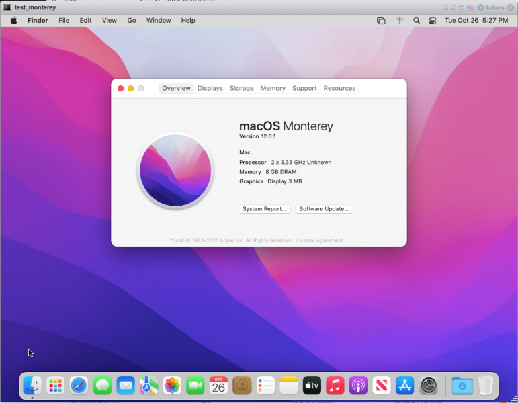Open Safari from the dock
Image resolution: width=518 pixels, height=403 pixels.
coord(79,386)
